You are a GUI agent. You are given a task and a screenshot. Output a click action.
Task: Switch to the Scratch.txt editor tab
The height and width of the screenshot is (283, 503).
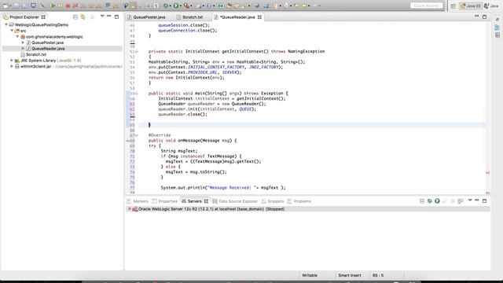(192, 17)
